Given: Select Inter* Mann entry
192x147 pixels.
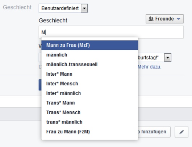Looking at the screenshot, I should click(x=89, y=74).
